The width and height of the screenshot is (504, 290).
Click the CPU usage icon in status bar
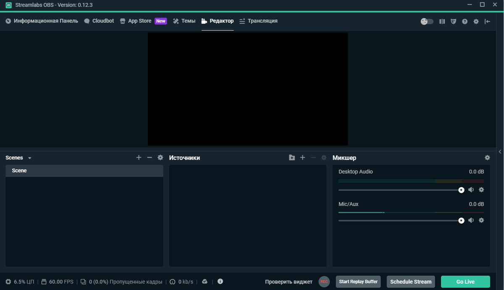pos(8,282)
